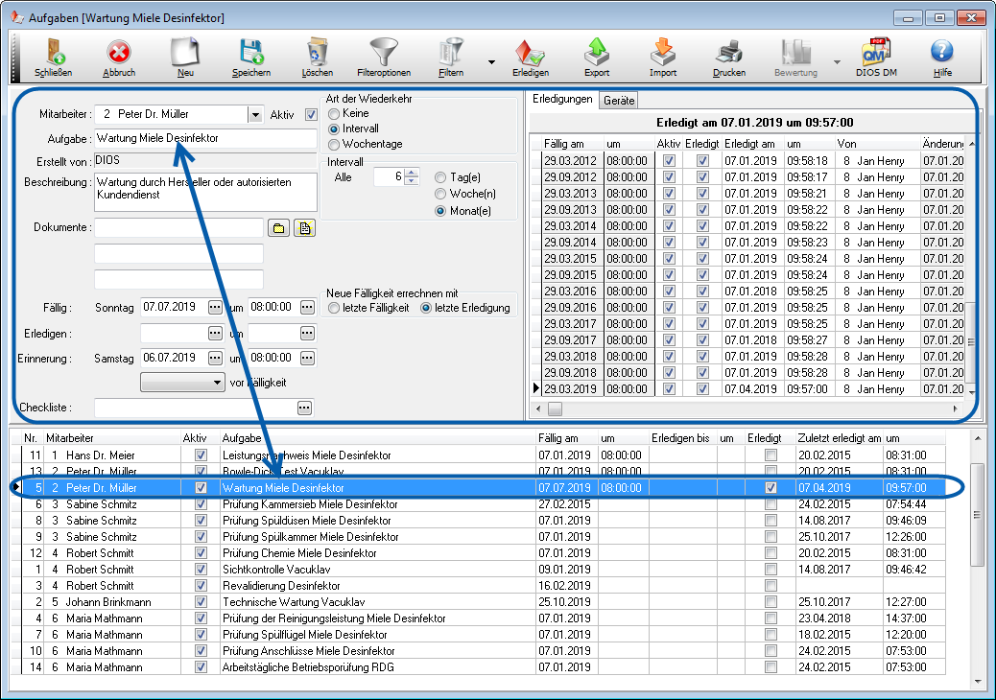The image size is (996, 700).
Task: Choose Monat(e) interval unit
Action: click(x=440, y=211)
